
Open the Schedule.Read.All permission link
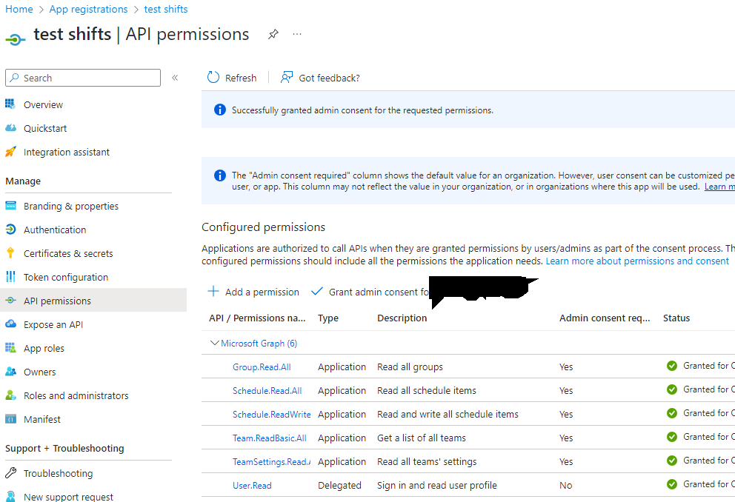[x=267, y=391]
